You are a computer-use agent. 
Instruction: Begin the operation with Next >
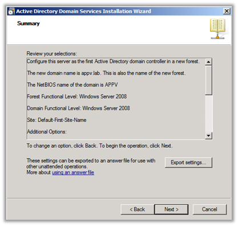[x=171, y=209]
